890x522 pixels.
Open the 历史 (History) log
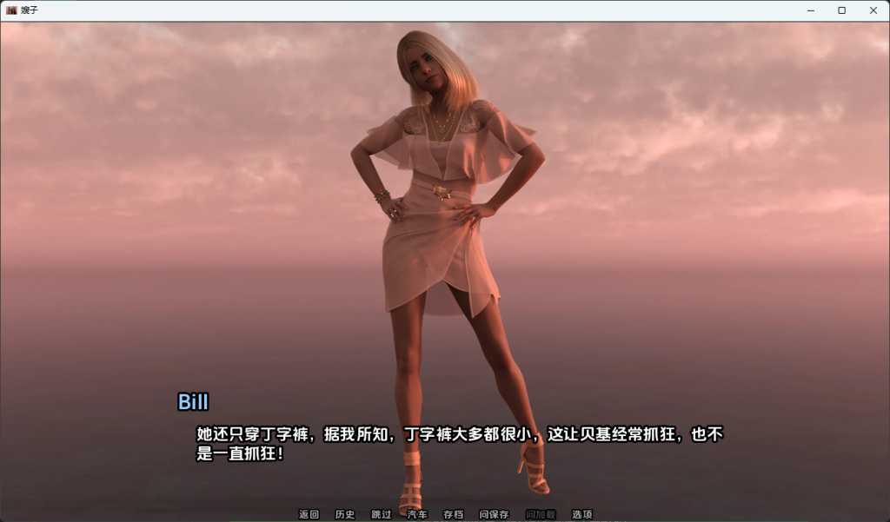(344, 514)
